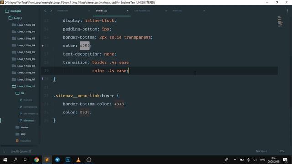This screenshot has height=164, width=292.
Task: Close the main.css tab
Action: coord(204,11)
